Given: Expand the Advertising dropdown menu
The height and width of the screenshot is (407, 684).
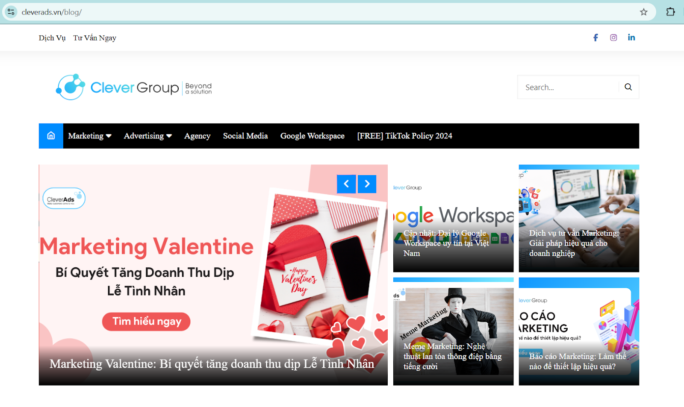Looking at the screenshot, I should pyautogui.click(x=148, y=136).
